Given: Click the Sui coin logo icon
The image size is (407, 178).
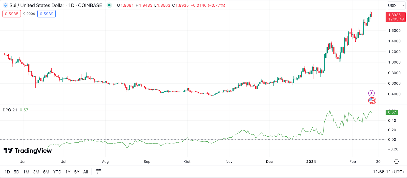Looking at the screenshot, I should point(5,5).
